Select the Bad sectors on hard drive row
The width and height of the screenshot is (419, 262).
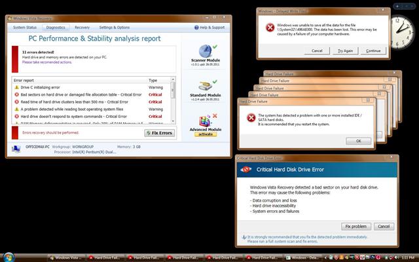pyautogui.click(x=91, y=94)
